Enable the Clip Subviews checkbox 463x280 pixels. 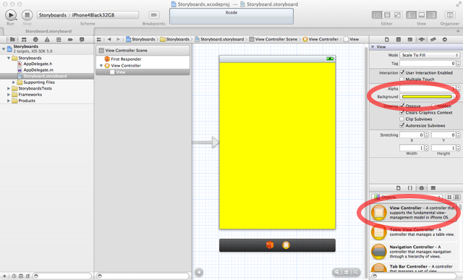pyautogui.click(x=402, y=119)
